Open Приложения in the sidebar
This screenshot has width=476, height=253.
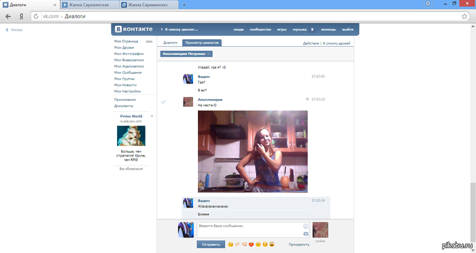124,100
